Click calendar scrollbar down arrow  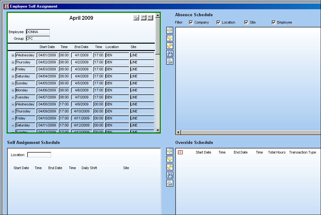pyautogui.click(x=158, y=130)
